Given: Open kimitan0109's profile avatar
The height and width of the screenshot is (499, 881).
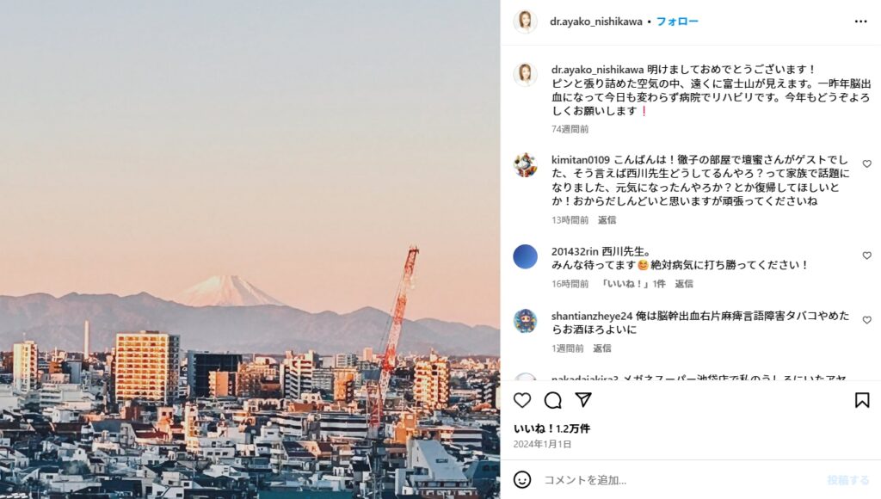Looking at the screenshot, I should pos(526,165).
